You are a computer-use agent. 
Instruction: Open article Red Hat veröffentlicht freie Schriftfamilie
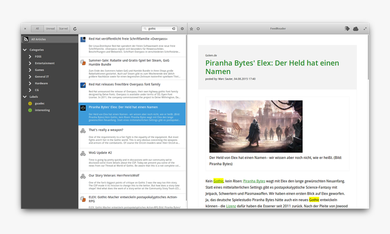pos(132,46)
